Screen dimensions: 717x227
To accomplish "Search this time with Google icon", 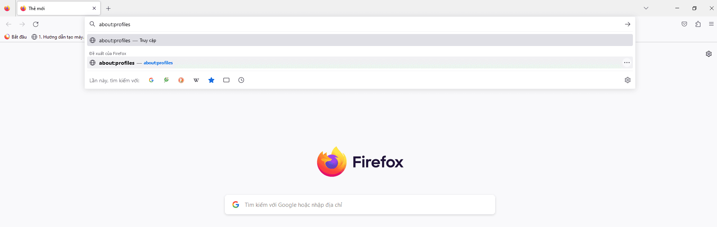I will (151, 80).
